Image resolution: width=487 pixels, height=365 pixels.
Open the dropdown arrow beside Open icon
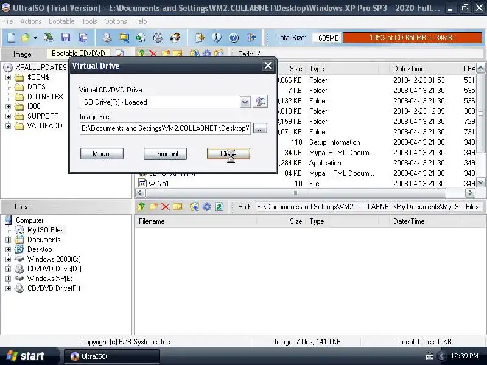(35, 38)
